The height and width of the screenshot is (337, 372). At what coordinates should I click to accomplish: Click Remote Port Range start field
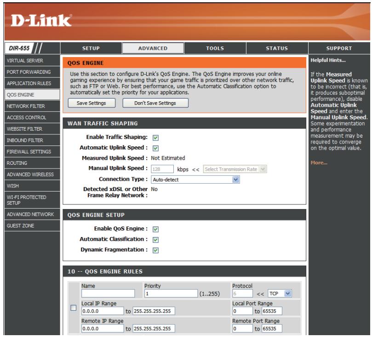click(242, 329)
